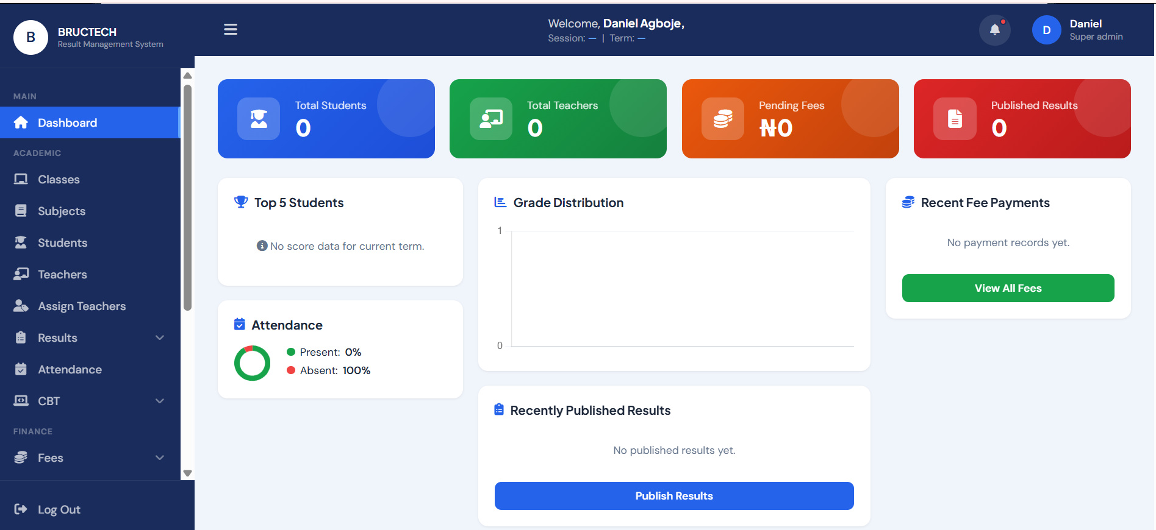Open Assign Teachers from the sidebar
The image size is (1156, 530).
(90, 306)
